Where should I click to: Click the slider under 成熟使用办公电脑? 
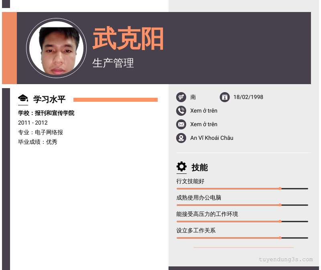(242, 205)
